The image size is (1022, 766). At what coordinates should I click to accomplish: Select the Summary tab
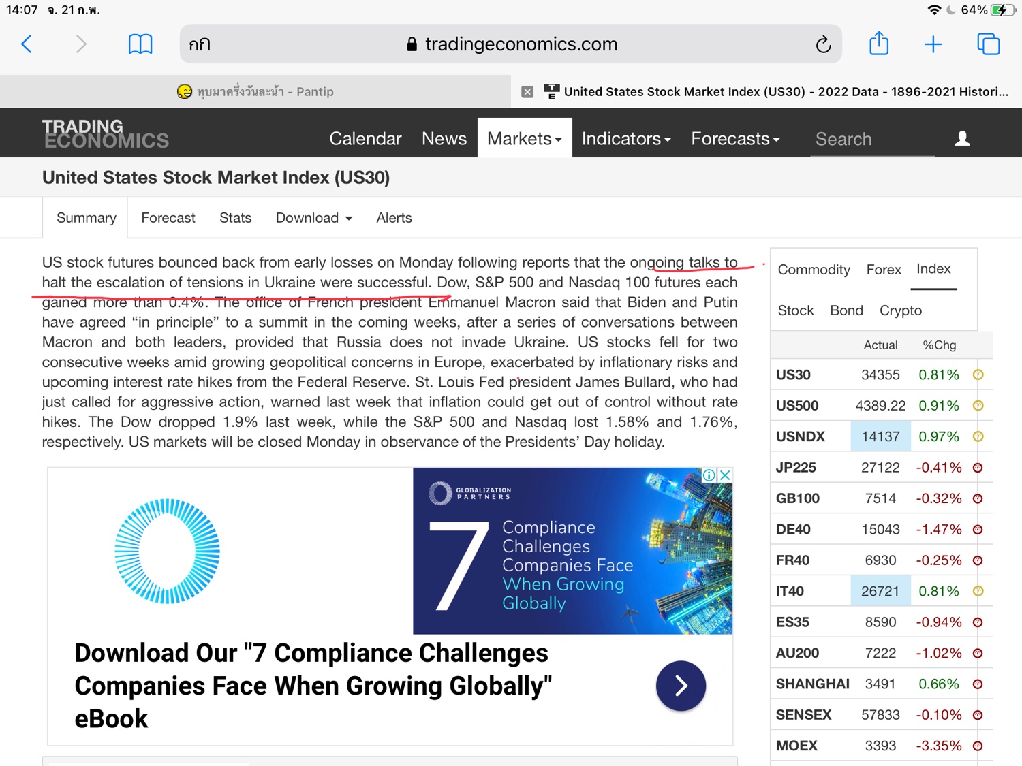coord(86,218)
